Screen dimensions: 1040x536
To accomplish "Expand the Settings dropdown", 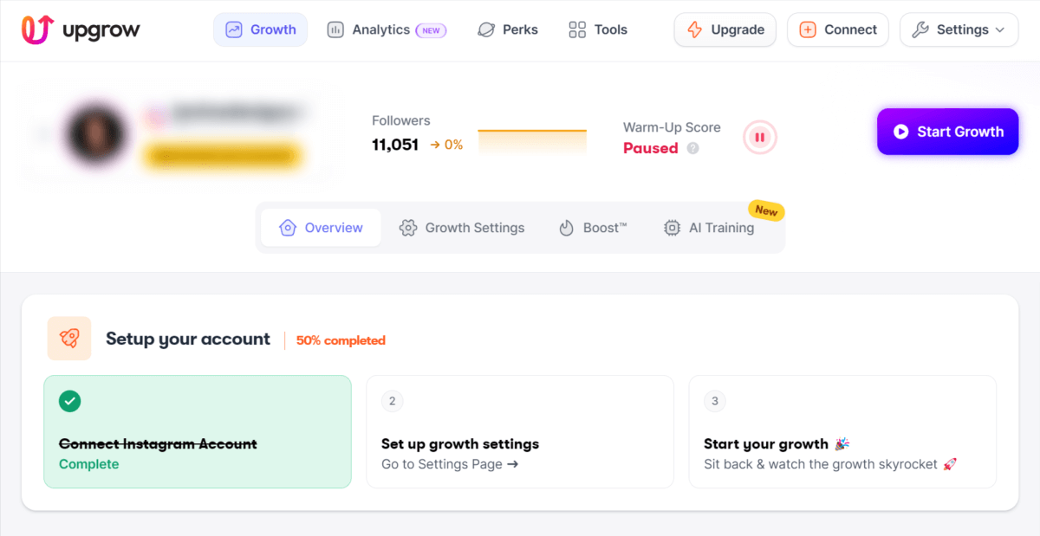I will pyautogui.click(x=959, y=29).
